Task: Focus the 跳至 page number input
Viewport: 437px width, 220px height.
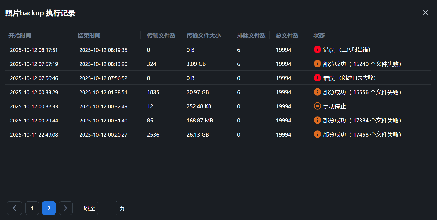Action: pyautogui.click(x=107, y=208)
